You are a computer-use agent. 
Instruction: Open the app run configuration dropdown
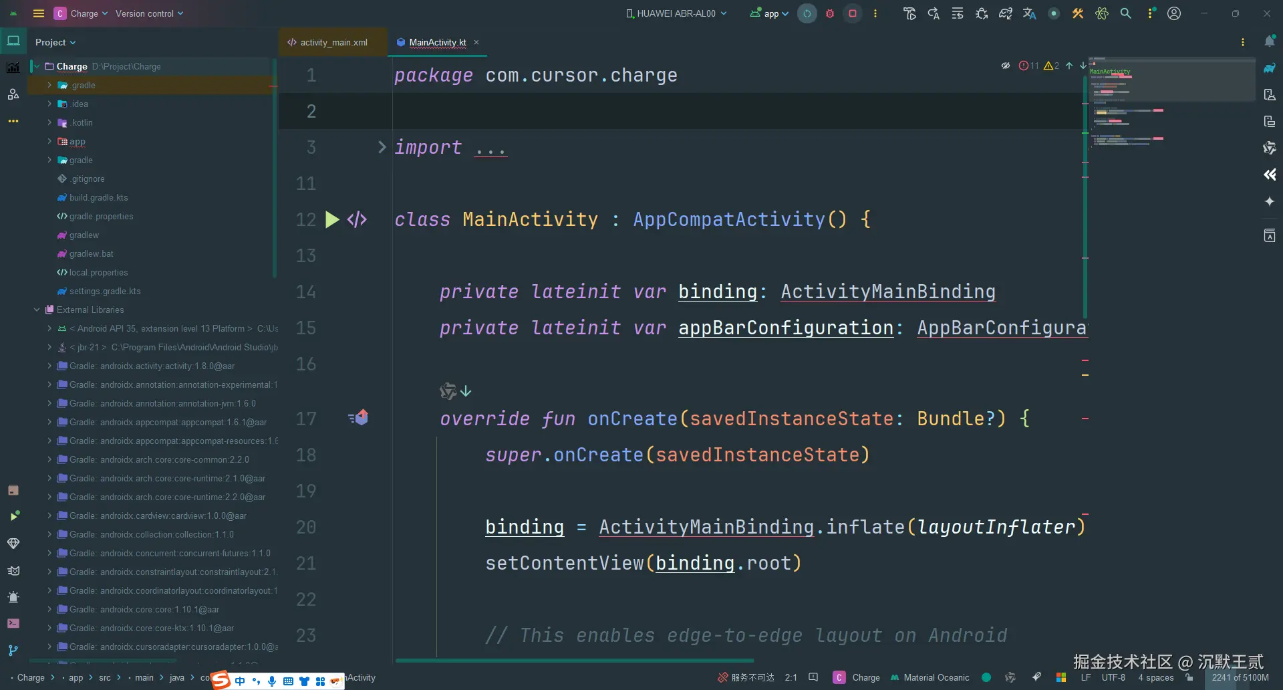(x=769, y=13)
